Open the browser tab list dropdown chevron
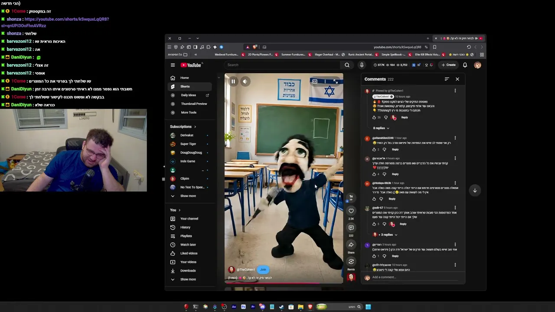 (198, 38)
